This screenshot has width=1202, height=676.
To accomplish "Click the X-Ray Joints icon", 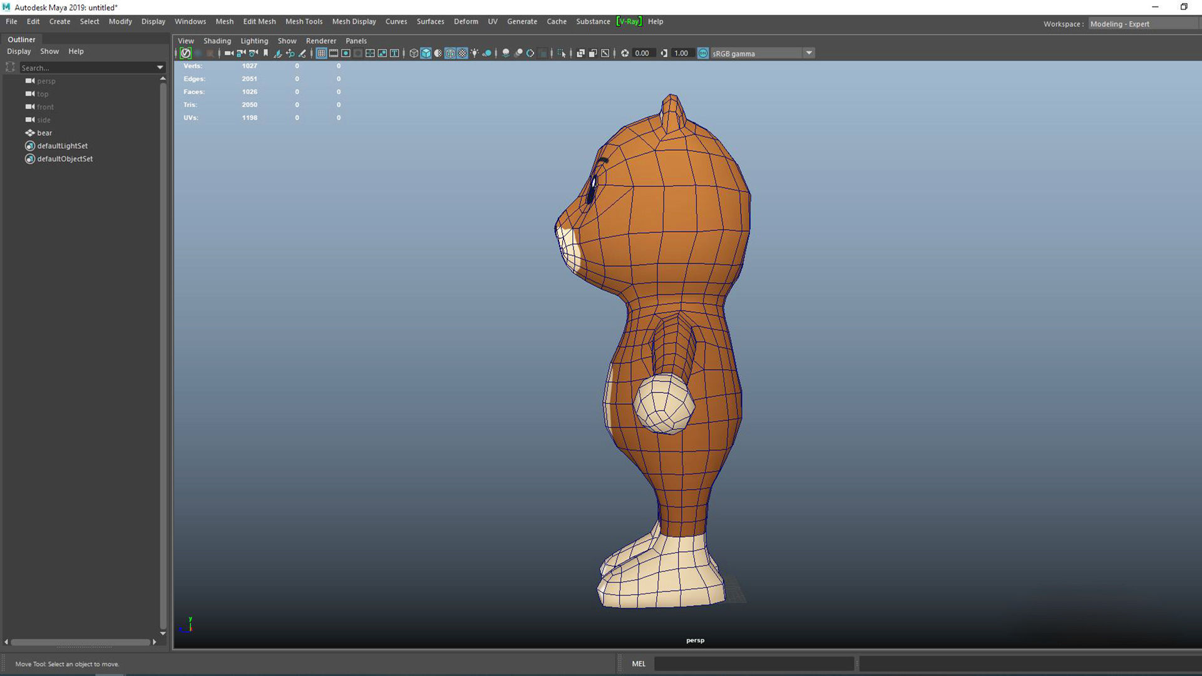I will click(x=605, y=53).
